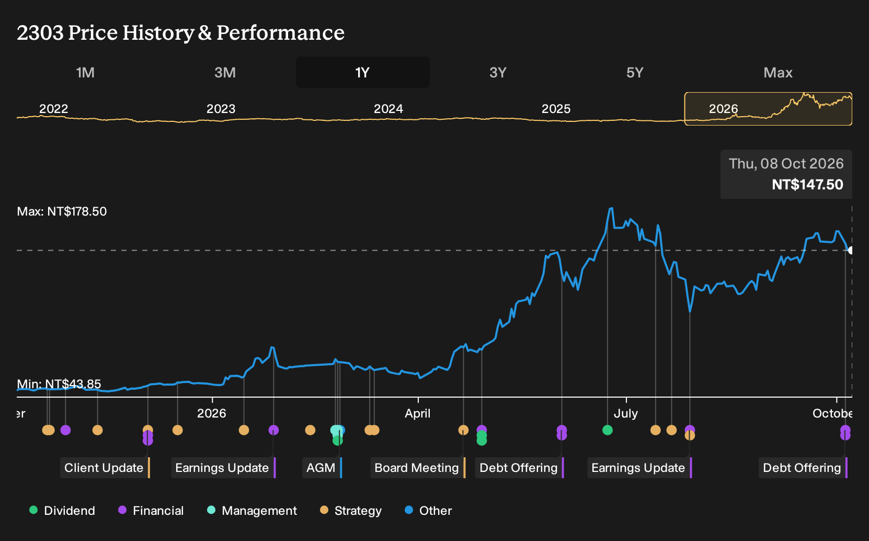Toggle Other events in legend
869x541 pixels.
click(429, 511)
